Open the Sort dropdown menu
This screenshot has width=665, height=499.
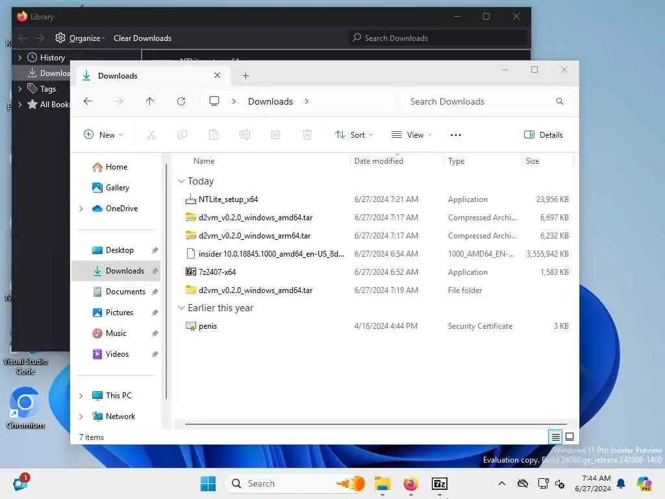pos(354,135)
